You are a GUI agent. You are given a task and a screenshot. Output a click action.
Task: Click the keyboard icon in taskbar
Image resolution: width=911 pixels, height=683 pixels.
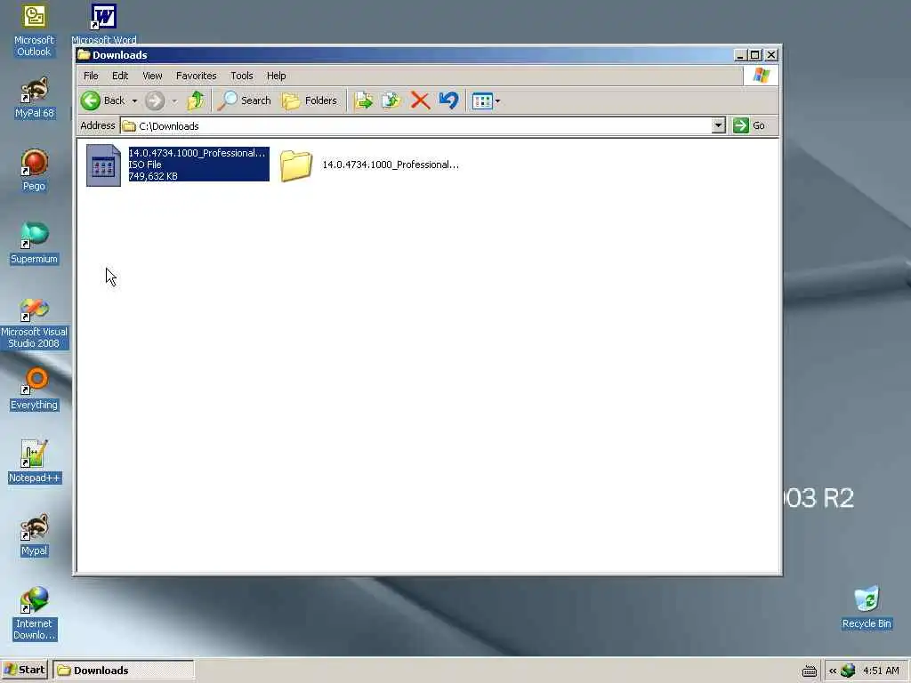[x=810, y=671]
